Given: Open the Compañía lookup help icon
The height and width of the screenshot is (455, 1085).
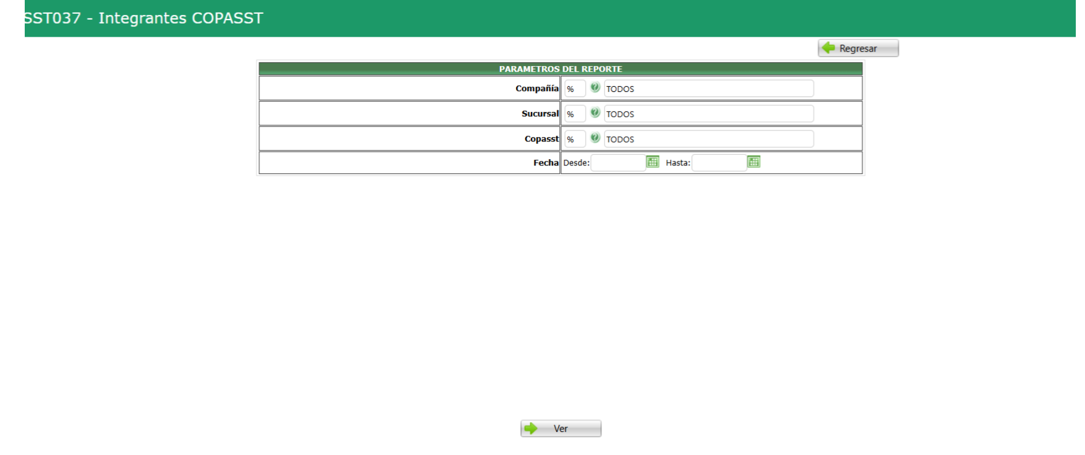Looking at the screenshot, I should (595, 87).
